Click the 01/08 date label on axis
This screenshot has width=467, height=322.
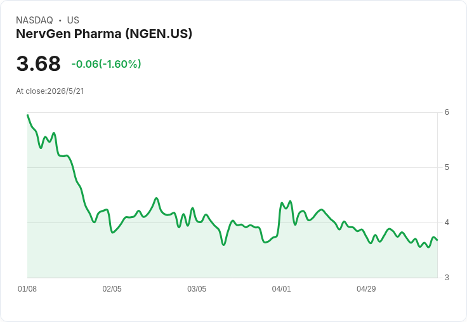click(x=27, y=288)
